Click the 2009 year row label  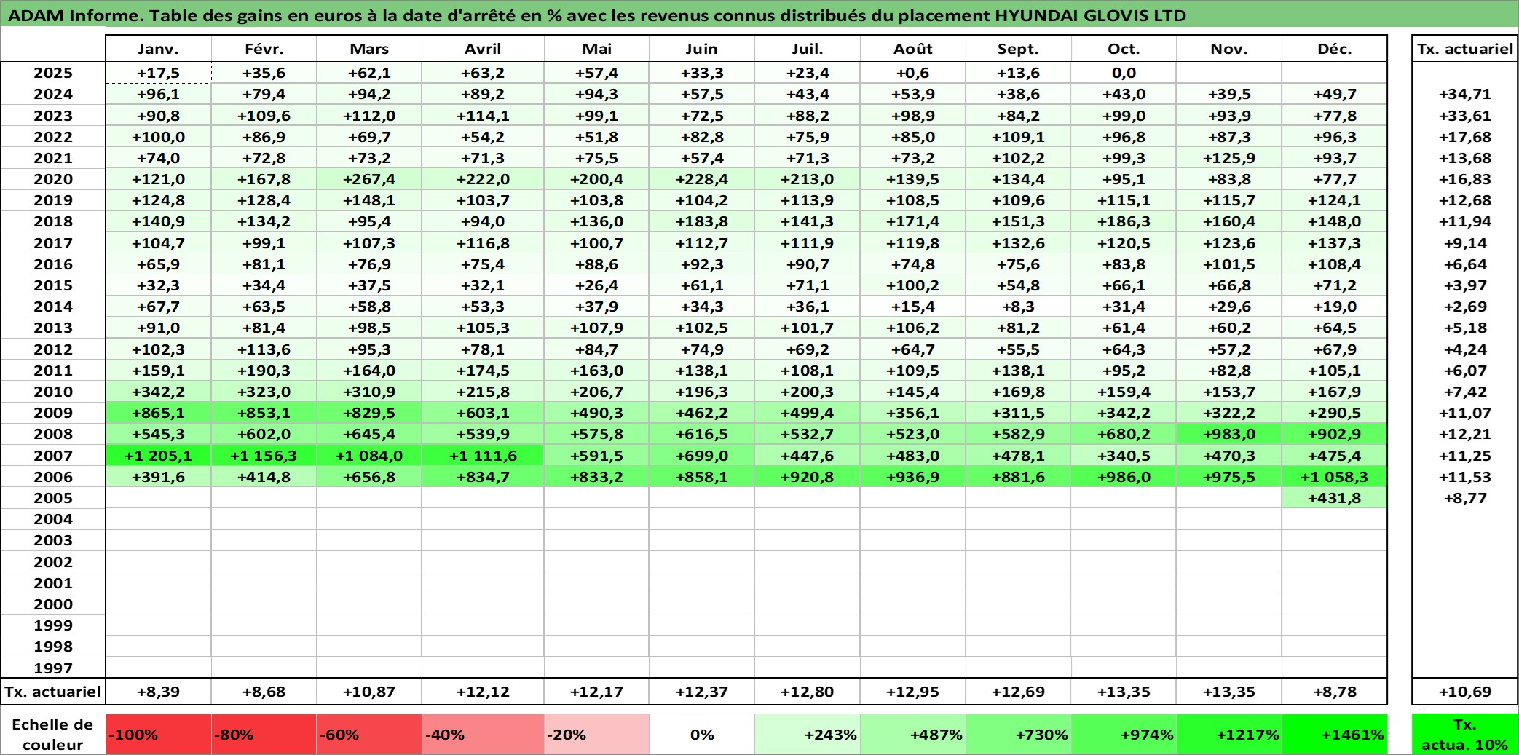[x=53, y=413]
